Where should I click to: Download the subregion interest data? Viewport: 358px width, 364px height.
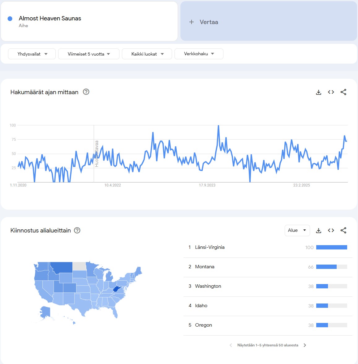click(x=318, y=230)
